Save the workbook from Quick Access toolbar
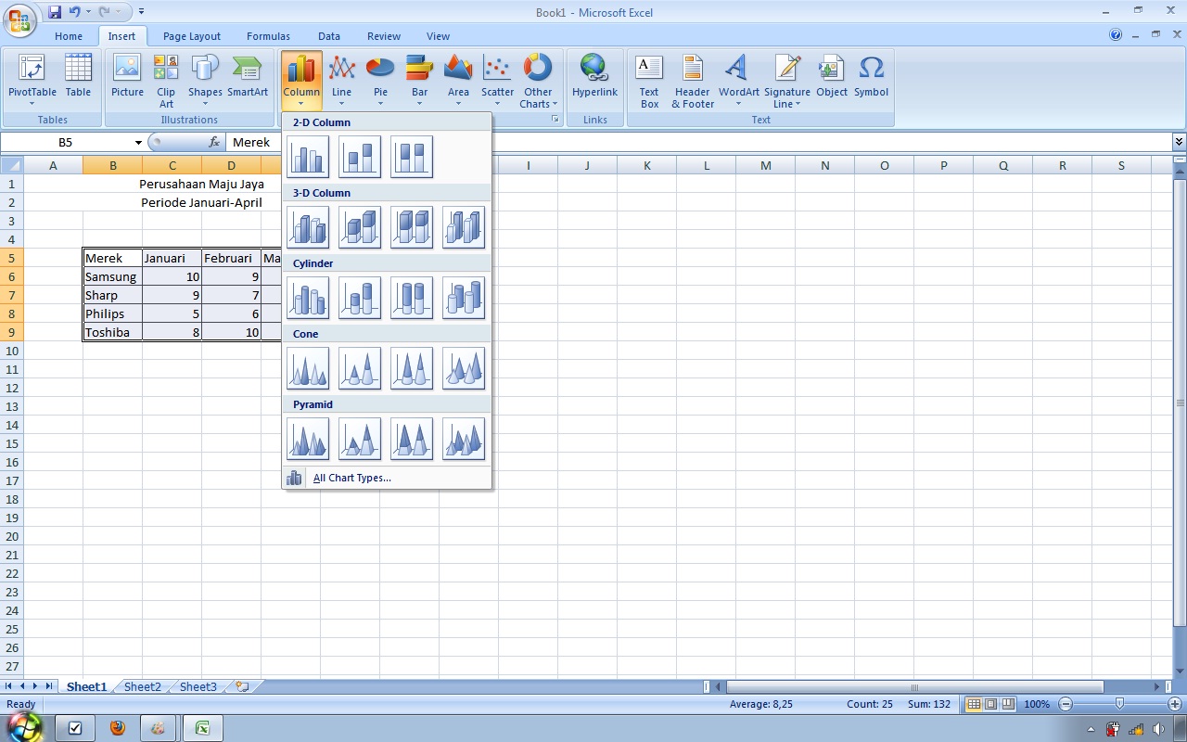Image resolution: width=1187 pixels, height=742 pixels. [x=55, y=12]
